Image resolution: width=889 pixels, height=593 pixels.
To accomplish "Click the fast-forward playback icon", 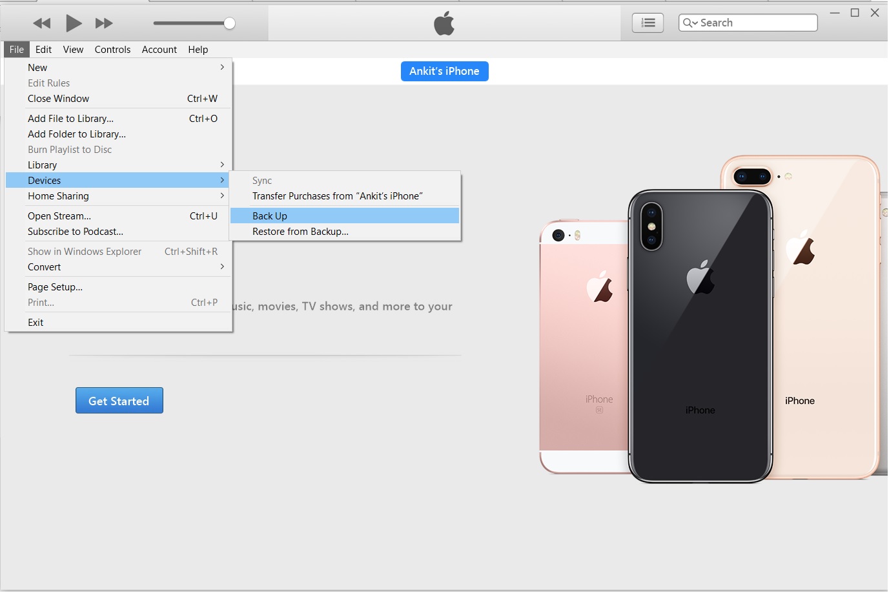I will point(104,24).
